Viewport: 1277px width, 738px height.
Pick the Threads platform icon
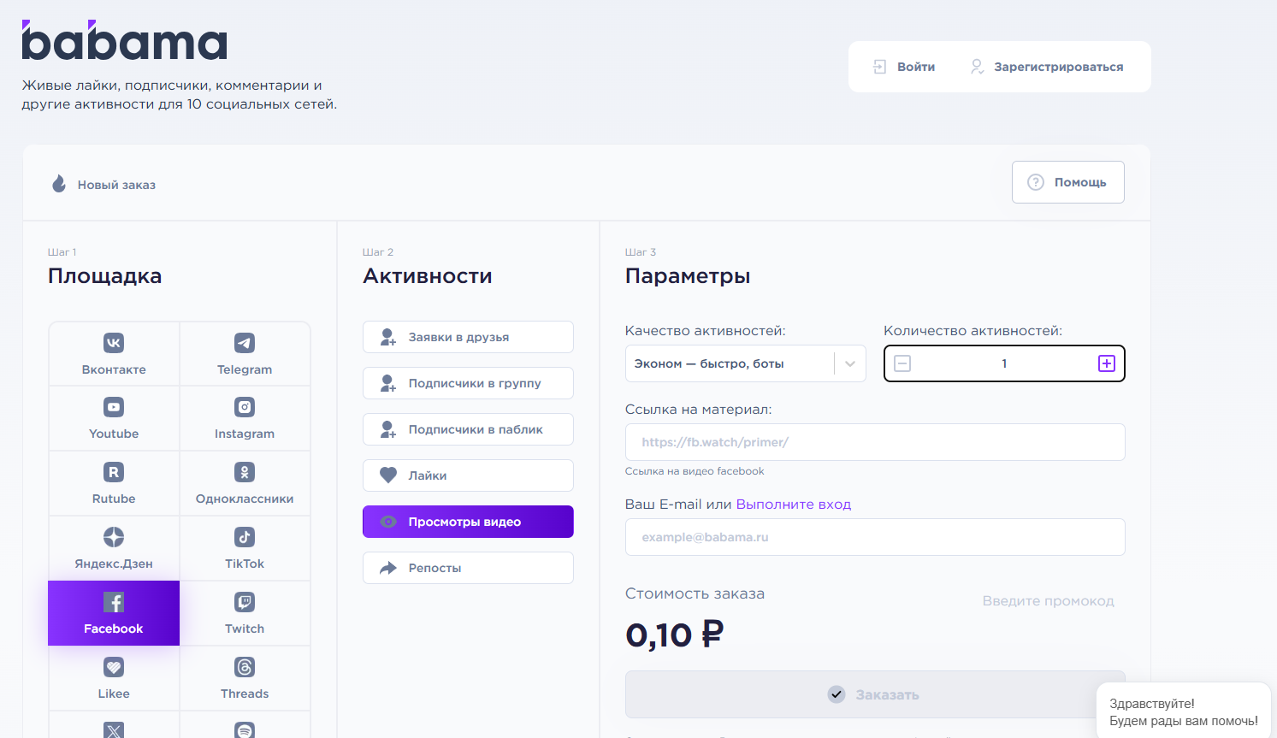pyautogui.click(x=245, y=667)
